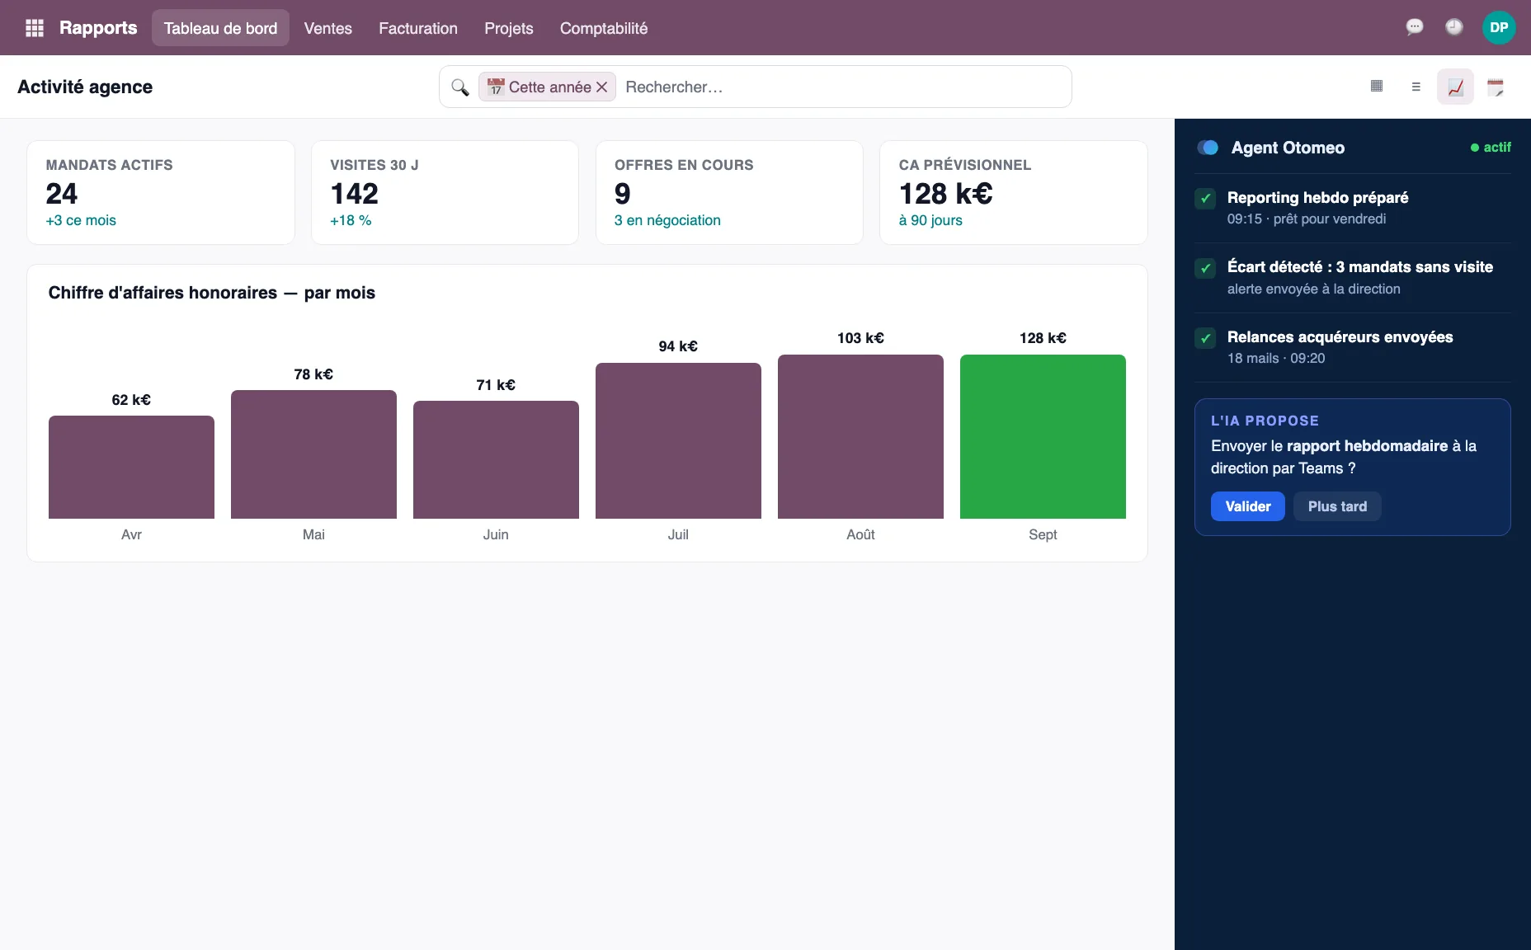Switch to calendar view icon
Viewport: 1531px width, 950px height.
(x=1495, y=87)
